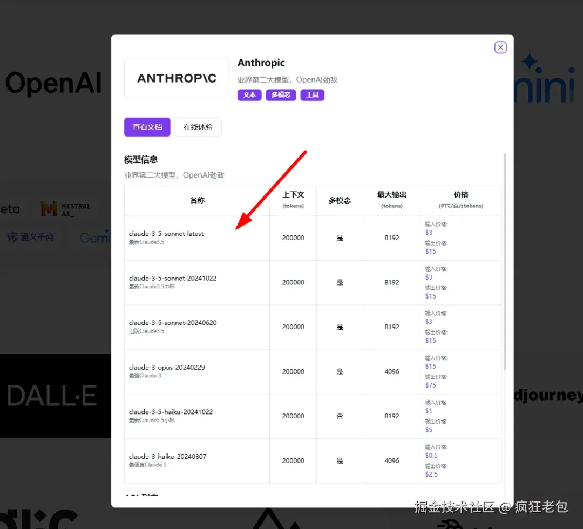
Task: Click the claude-3-5-sonnet-latest model name
Action: click(166, 233)
